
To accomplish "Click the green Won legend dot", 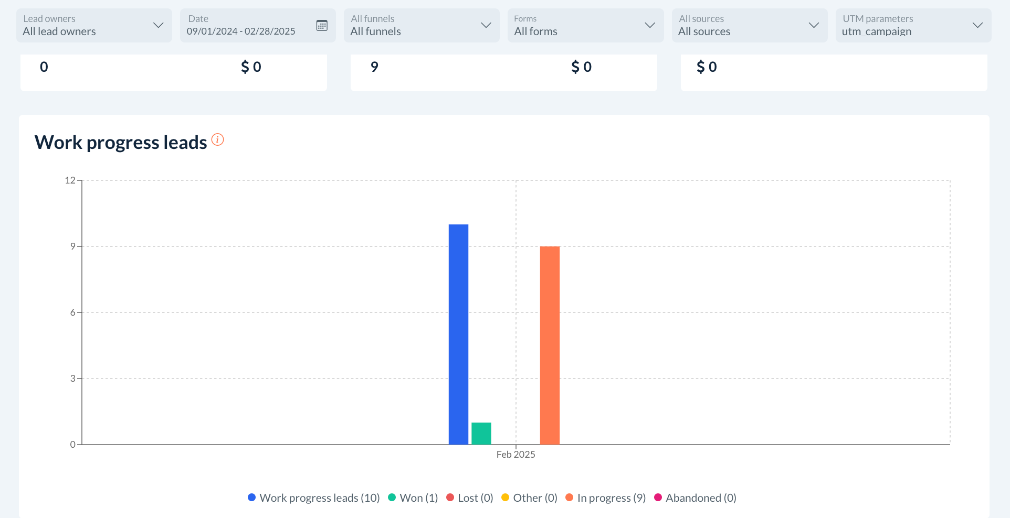I will 392,498.
